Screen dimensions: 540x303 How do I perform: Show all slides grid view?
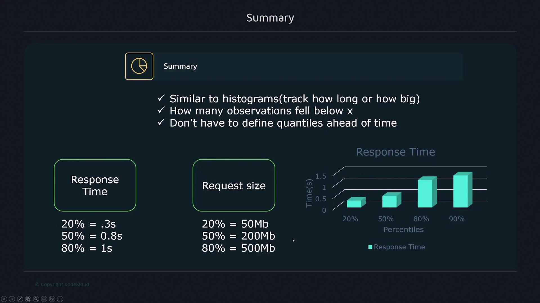[28, 299]
